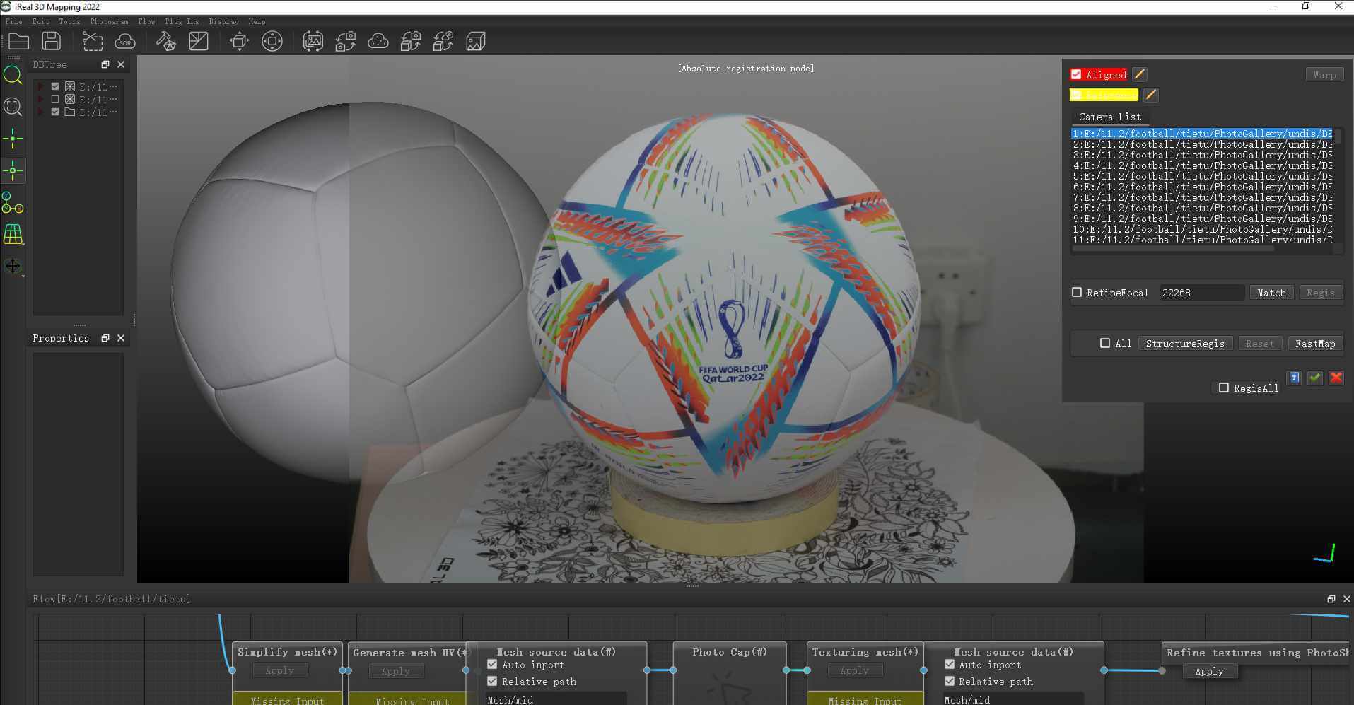The width and height of the screenshot is (1354, 705).
Task: Expand the third DBTree folder arrow
Action: (x=41, y=112)
